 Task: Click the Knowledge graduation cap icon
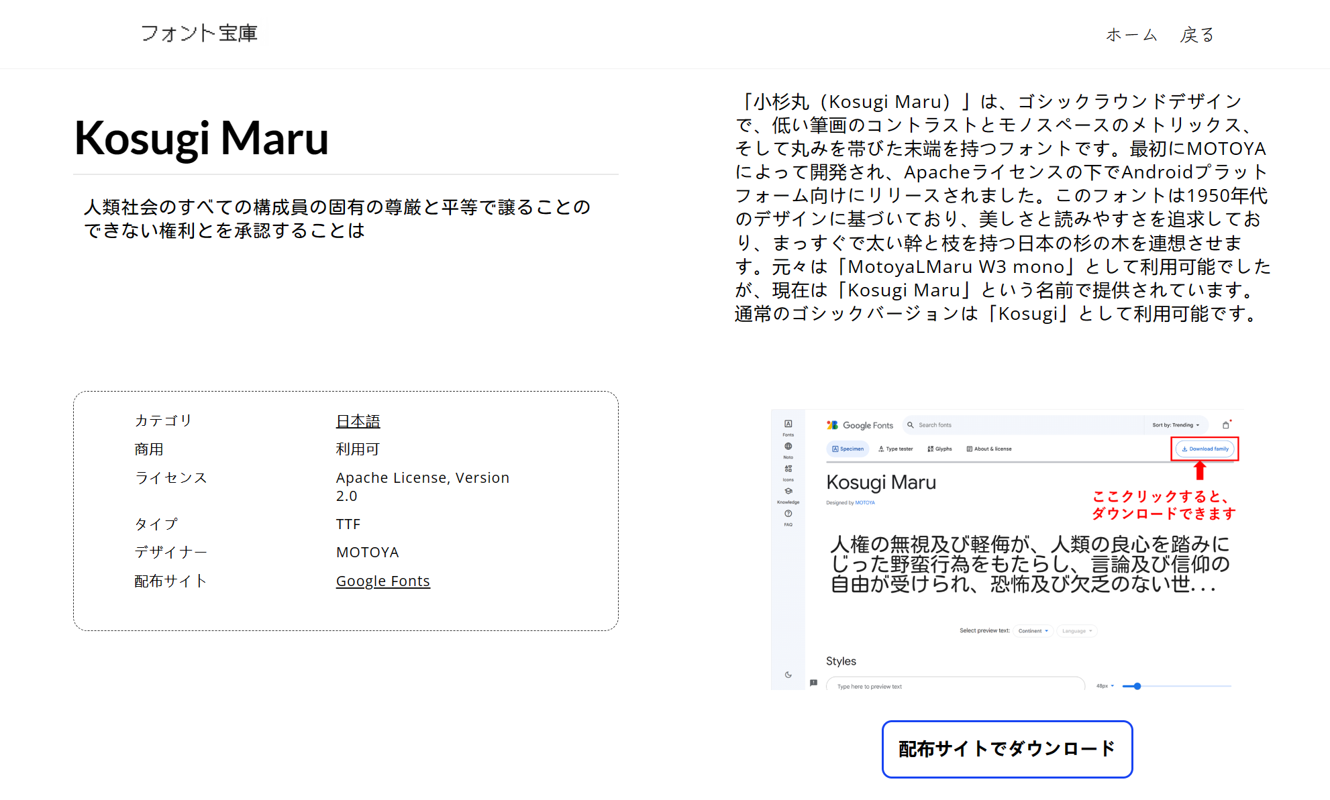coord(788,492)
